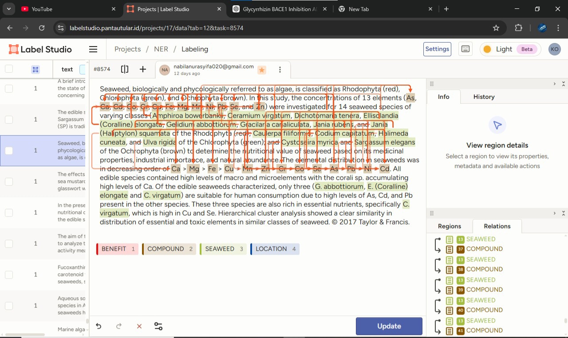Check the box for task 'The edible s'
The width and height of the screenshot is (568, 338).
click(9, 119)
